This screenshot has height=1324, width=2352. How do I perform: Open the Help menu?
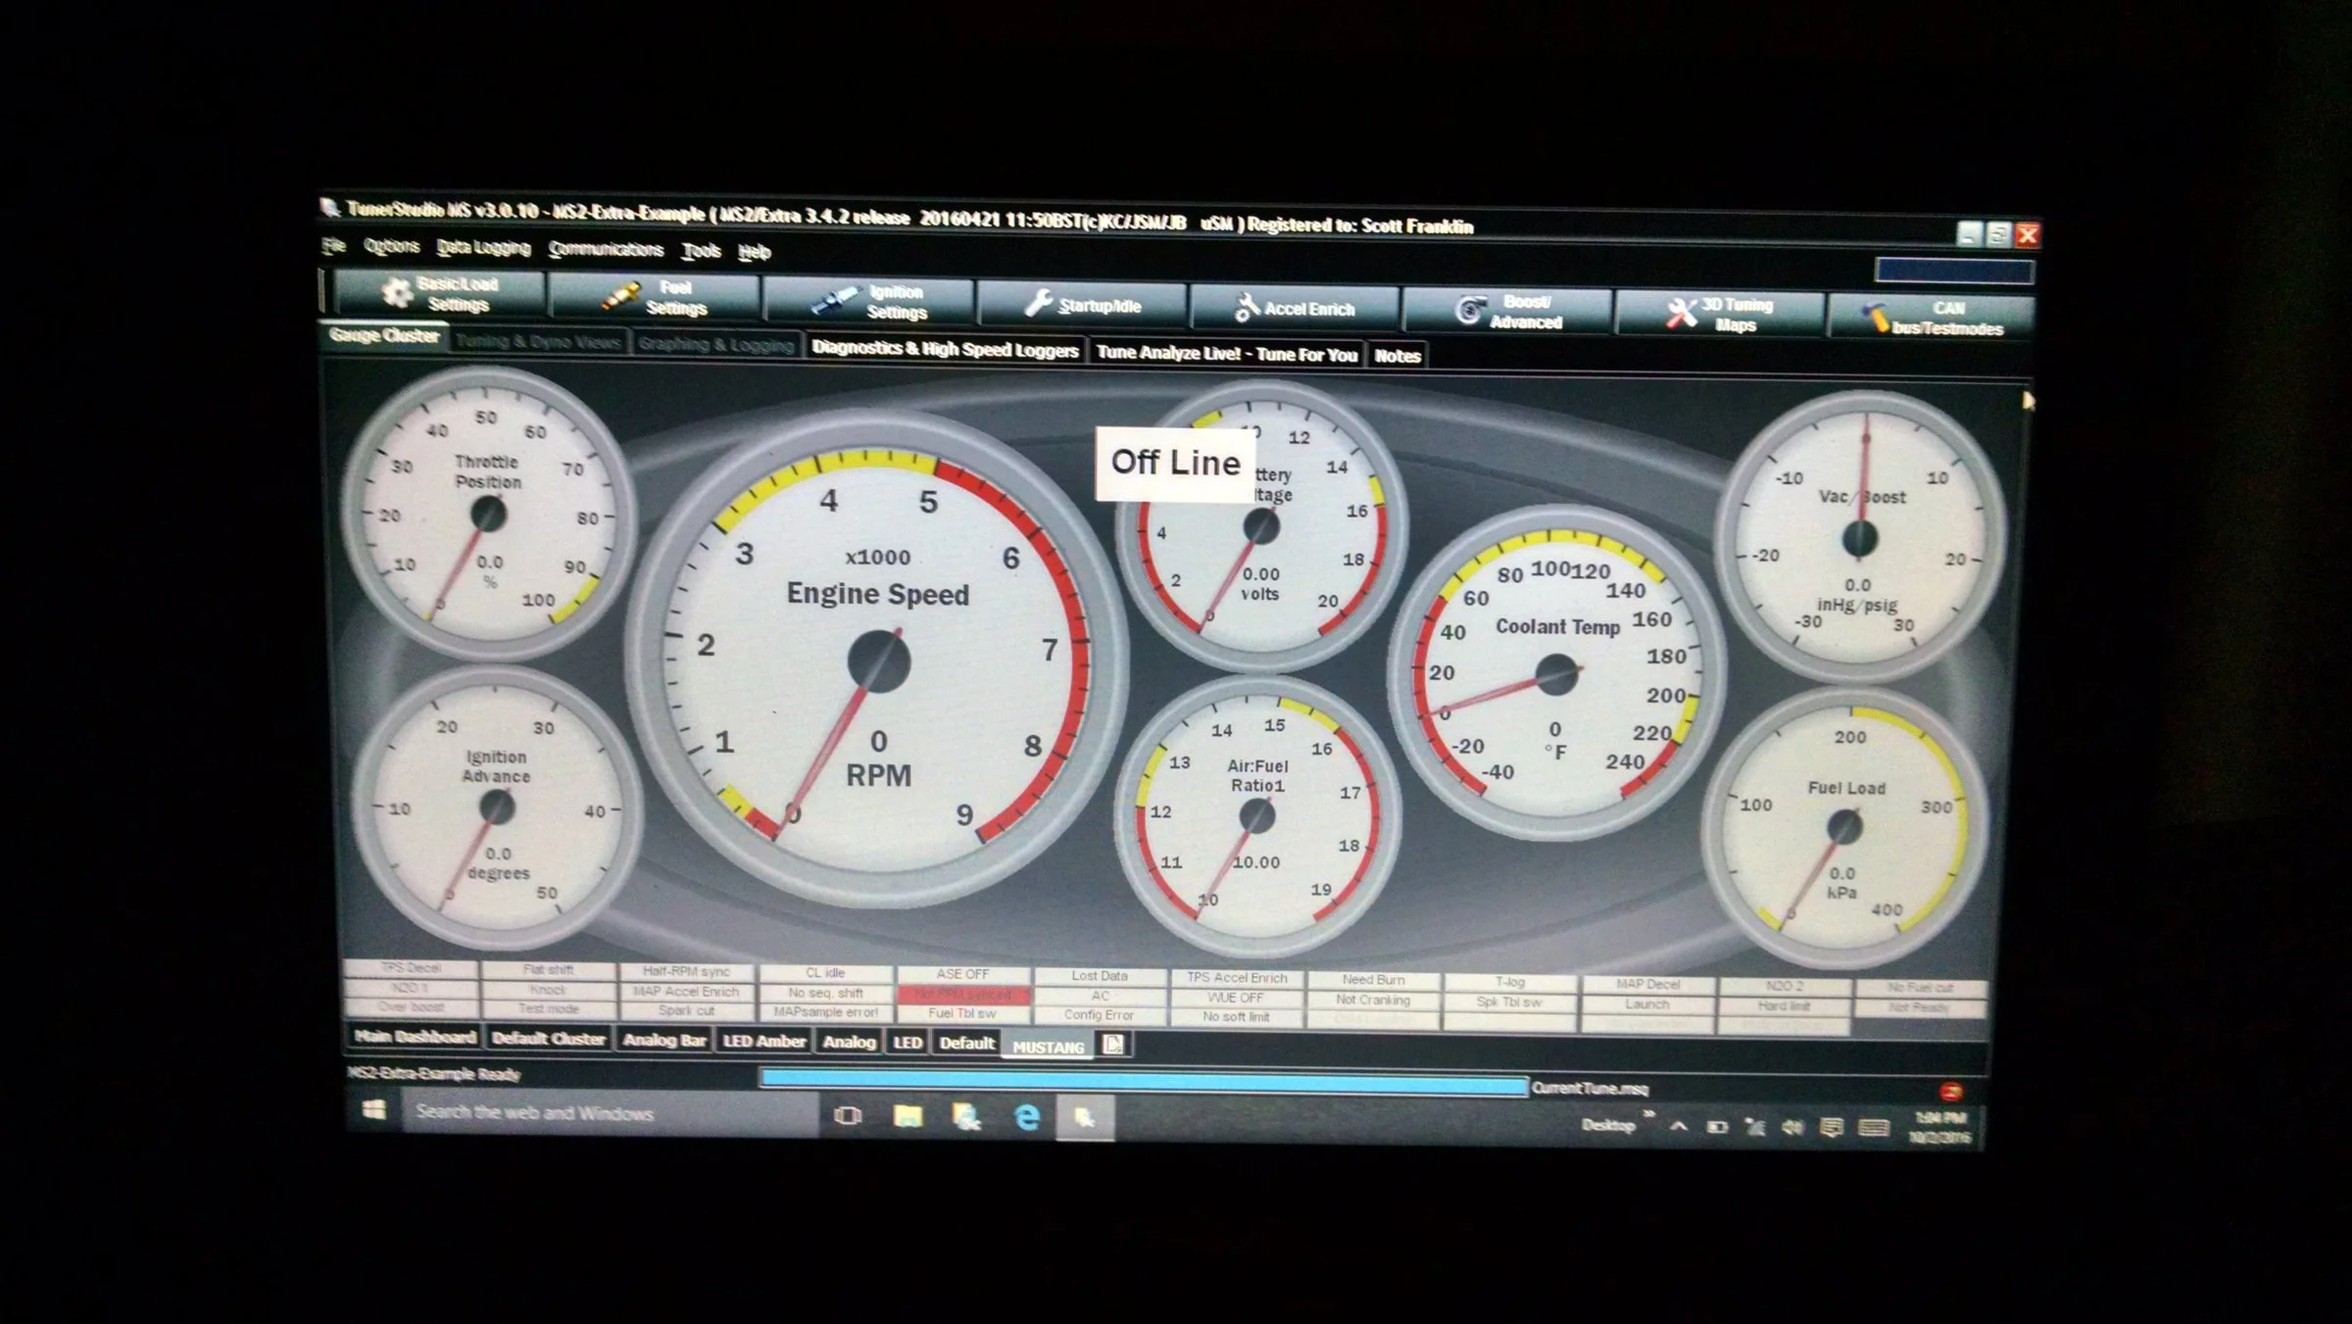755,252
